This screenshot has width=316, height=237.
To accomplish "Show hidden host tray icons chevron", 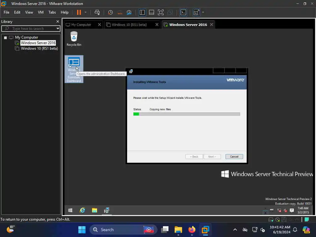I will [x=235, y=230].
